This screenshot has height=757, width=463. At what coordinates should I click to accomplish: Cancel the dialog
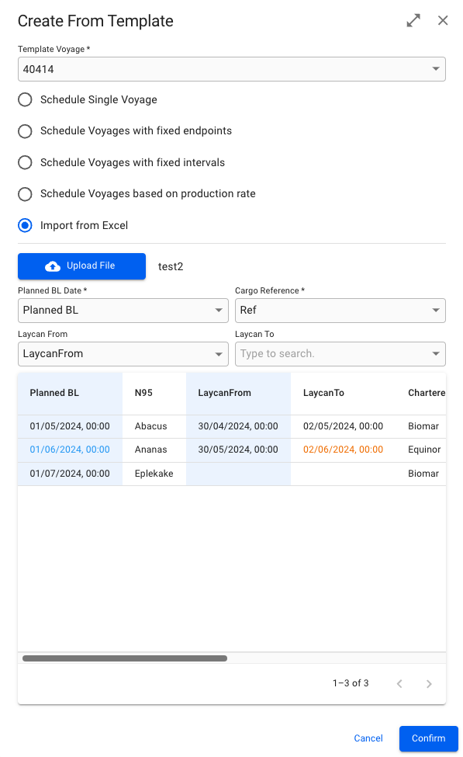(368, 738)
